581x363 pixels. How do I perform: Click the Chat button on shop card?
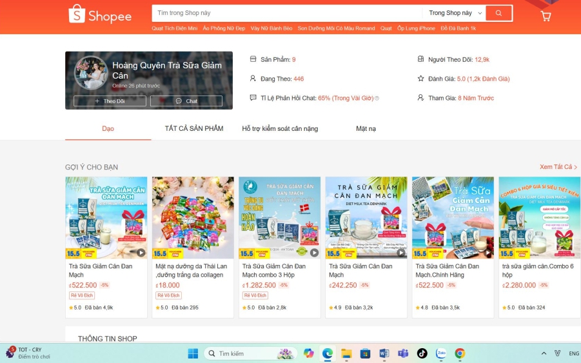(186, 101)
